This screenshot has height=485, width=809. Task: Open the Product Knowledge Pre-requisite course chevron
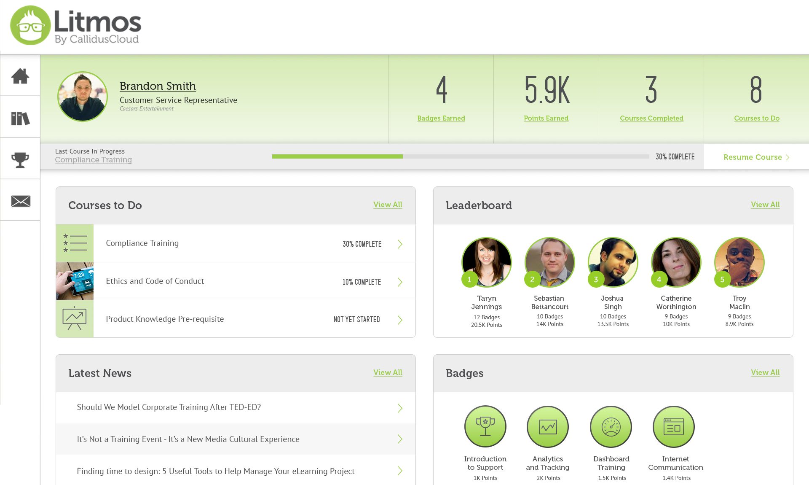click(400, 320)
